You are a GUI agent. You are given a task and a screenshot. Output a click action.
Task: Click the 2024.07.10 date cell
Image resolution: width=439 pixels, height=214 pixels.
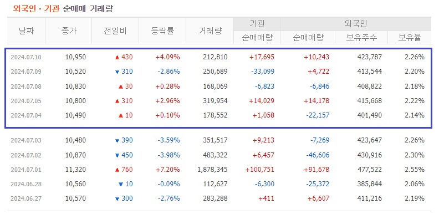coord(26,58)
